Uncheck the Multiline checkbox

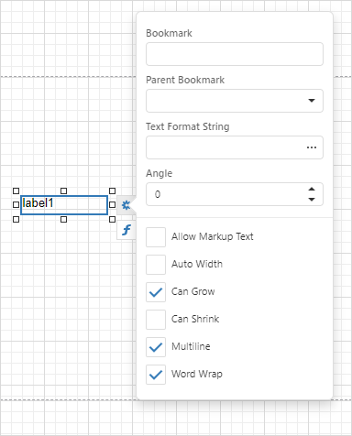(x=156, y=347)
